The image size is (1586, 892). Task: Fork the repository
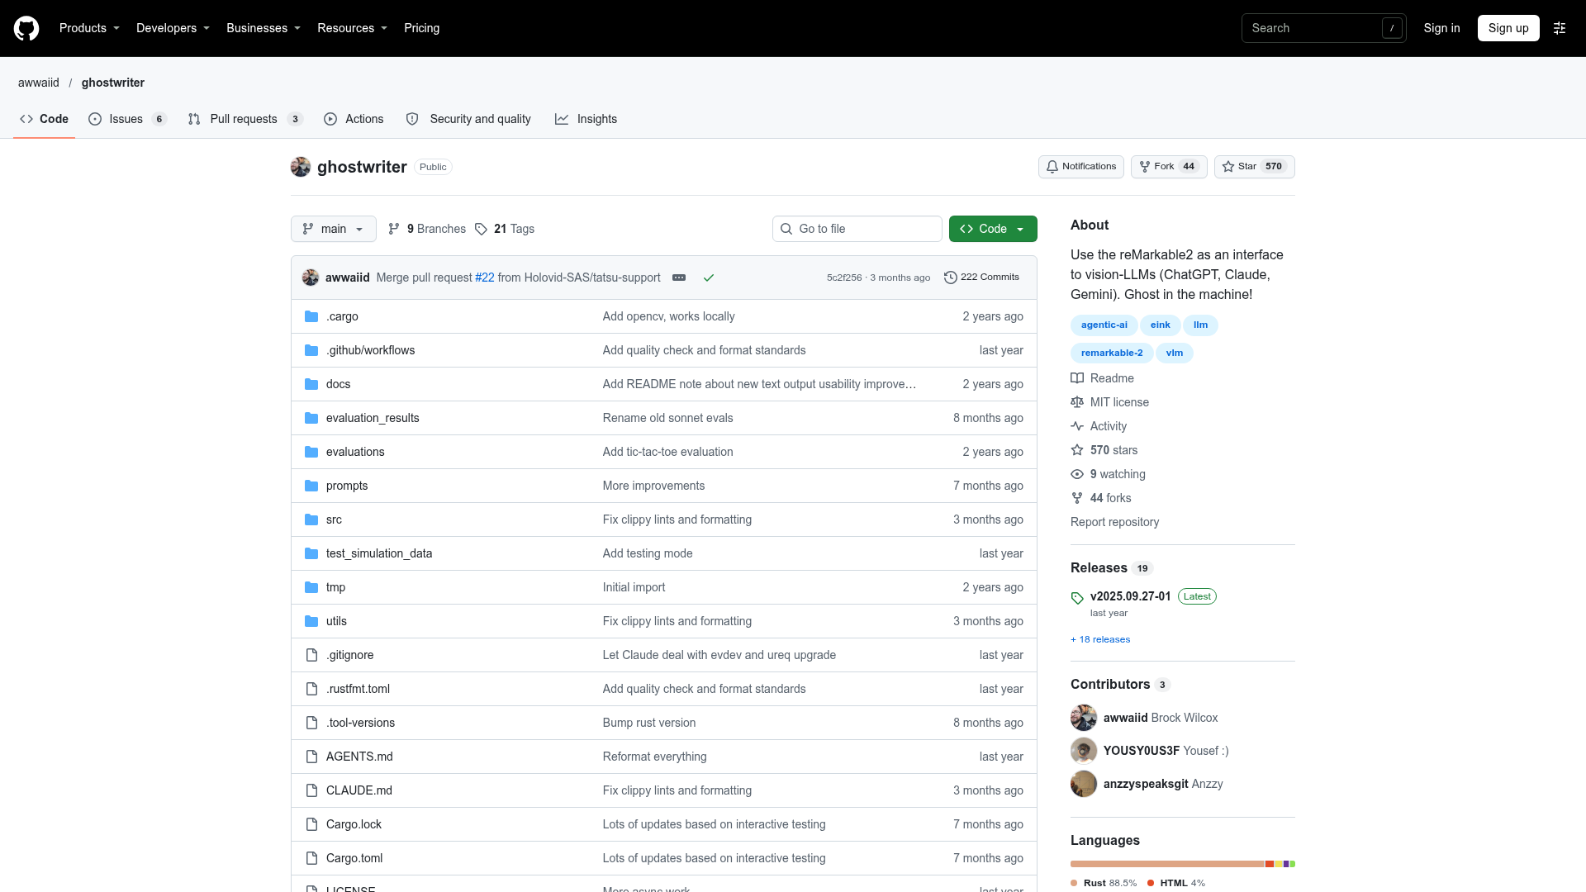tap(1169, 167)
